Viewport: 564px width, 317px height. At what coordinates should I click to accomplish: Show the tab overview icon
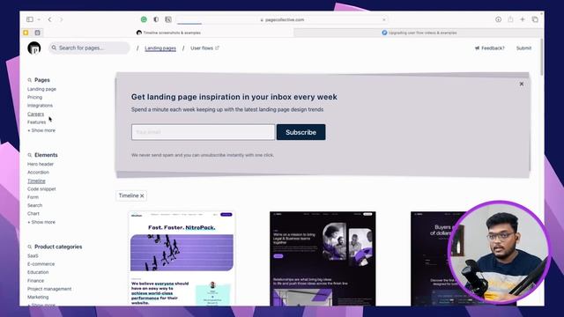coord(535,19)
